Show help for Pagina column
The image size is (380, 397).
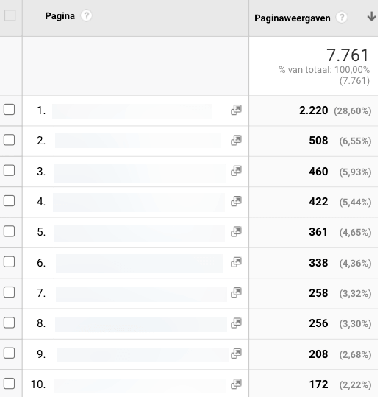pos(86,16)
